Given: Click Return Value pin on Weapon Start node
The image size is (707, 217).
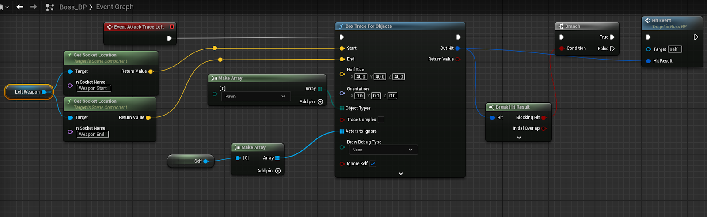Looking at the screenshot, I should [151, 71].
